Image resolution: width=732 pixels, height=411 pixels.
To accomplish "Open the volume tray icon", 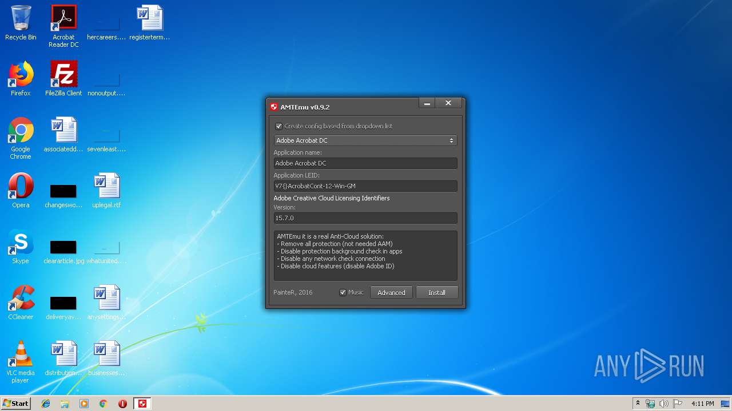I will [x=663, y=404].
